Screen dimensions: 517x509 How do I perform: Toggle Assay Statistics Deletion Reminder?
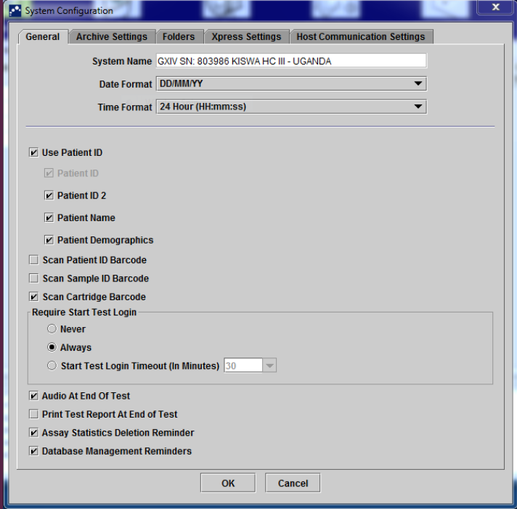[x=33, y=433]
